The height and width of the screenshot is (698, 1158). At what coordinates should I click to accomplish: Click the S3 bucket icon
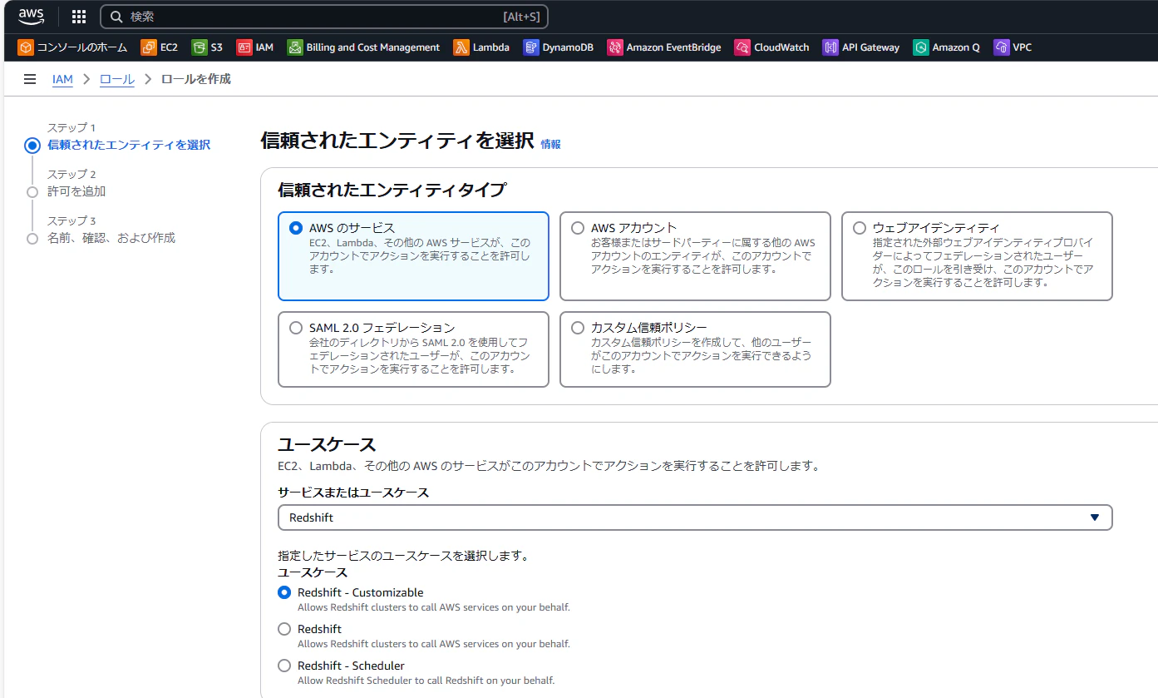pyautogui.click(x=200, y=47)
